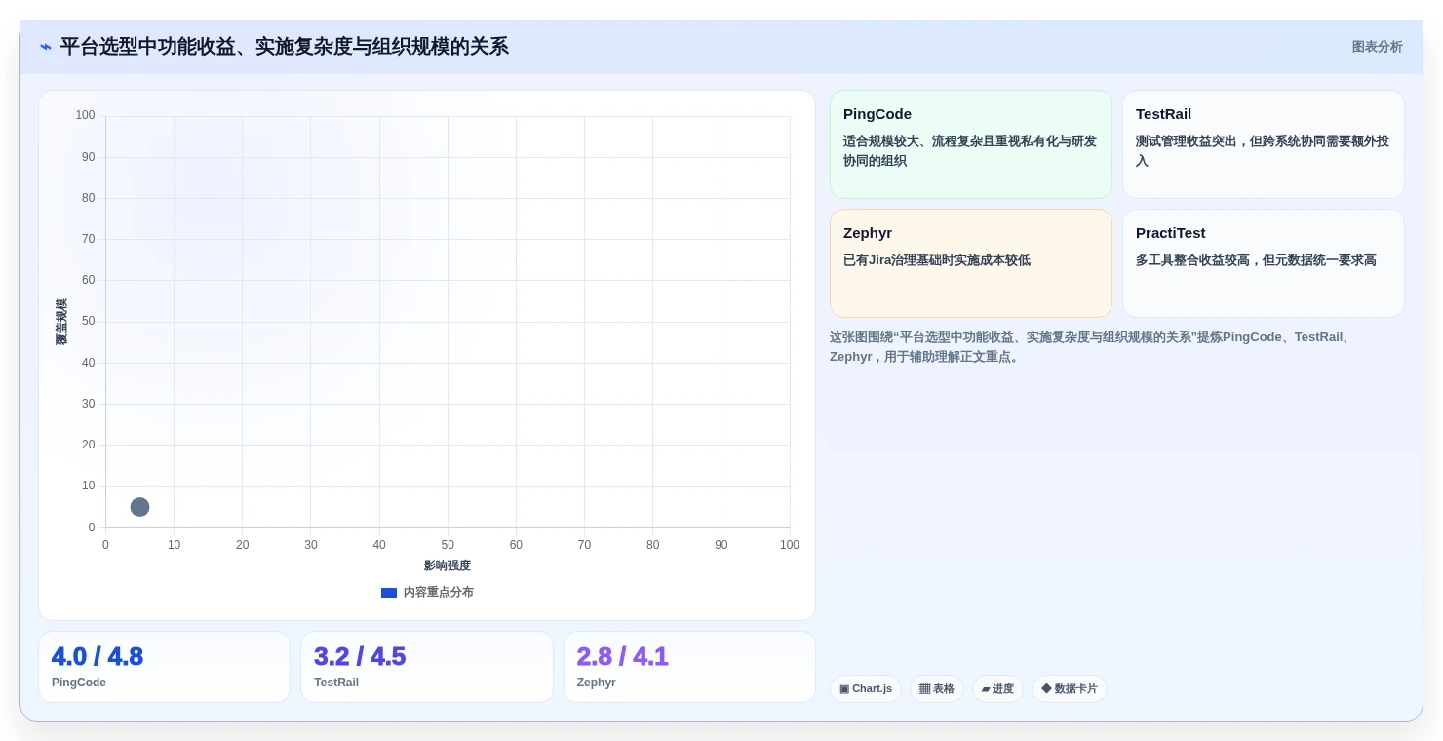Viewport: 1443px width, 741px height.
Task: Click the 数据卡片 tag
Action: [x=1070, y=688]
